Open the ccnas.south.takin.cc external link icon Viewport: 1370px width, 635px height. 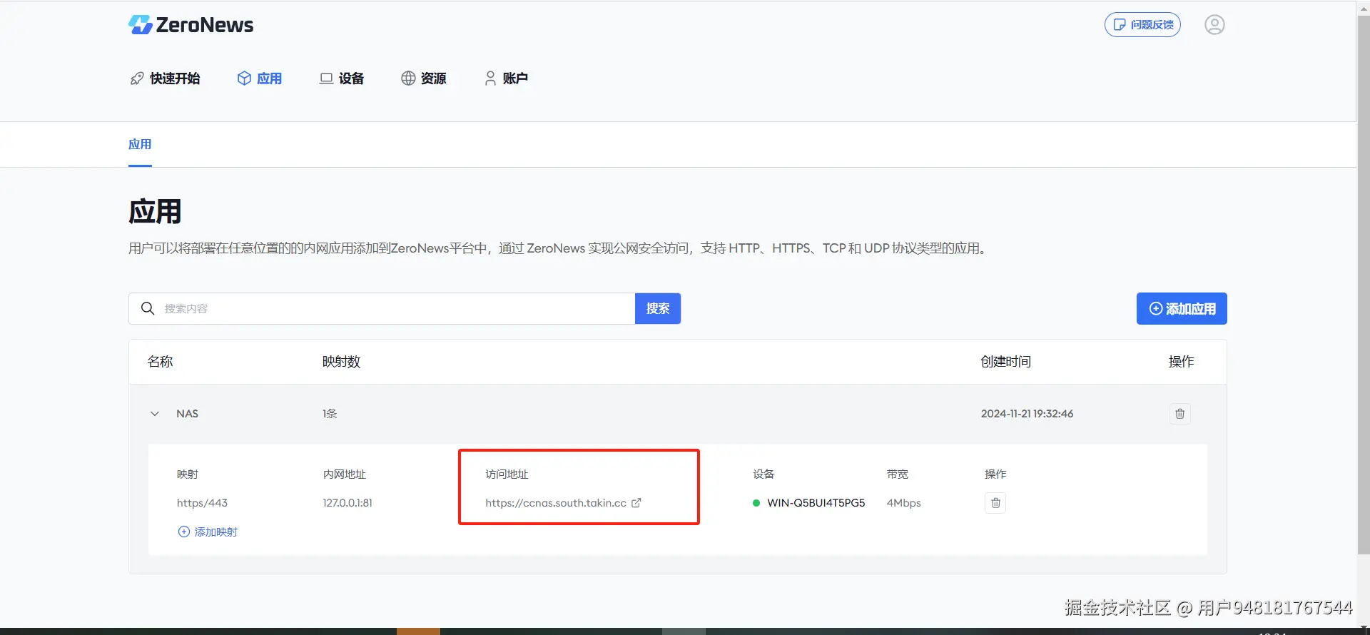click(x=636, y=503)
